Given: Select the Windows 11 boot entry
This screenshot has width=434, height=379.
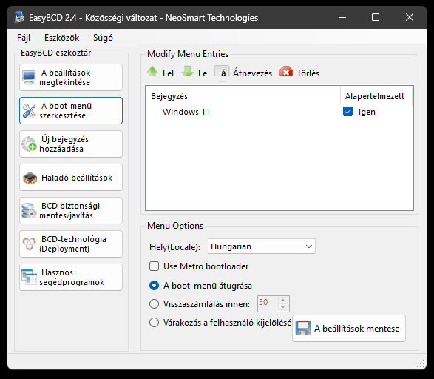Looking at the screenshot, I should 186,112.
